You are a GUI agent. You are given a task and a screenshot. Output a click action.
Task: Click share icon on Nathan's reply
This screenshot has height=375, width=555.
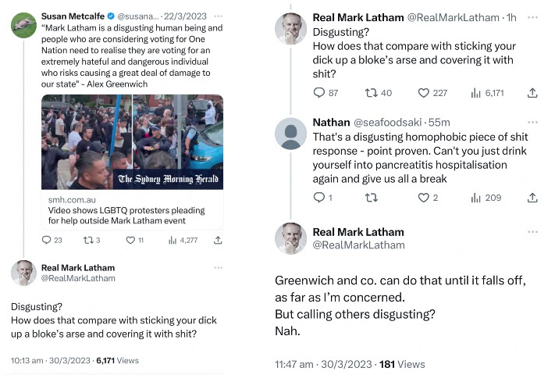[x=532, y=198]
